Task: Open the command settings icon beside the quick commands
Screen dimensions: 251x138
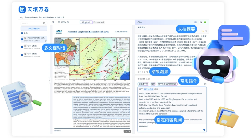Action: (x=205, y=84)
